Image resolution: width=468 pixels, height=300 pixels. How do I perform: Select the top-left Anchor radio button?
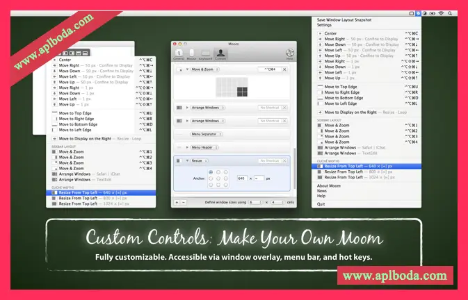point(211,172)
